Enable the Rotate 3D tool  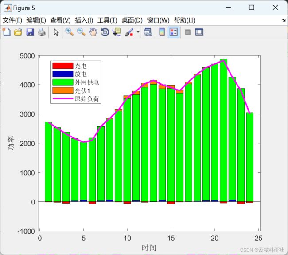(105, 32)
